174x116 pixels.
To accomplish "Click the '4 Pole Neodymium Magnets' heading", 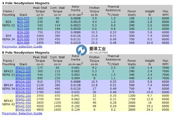I will pyautogui.click(x=26, y=3).
